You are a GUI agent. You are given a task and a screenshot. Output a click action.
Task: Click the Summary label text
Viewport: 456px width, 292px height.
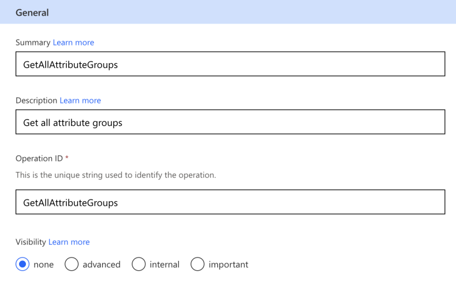(33, 43)
